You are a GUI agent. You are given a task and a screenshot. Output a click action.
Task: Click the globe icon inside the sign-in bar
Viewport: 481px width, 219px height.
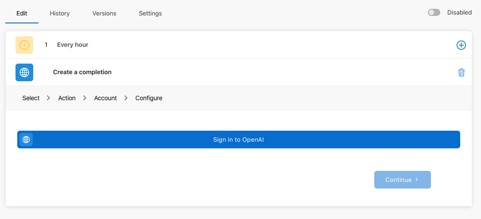(26, 140)
